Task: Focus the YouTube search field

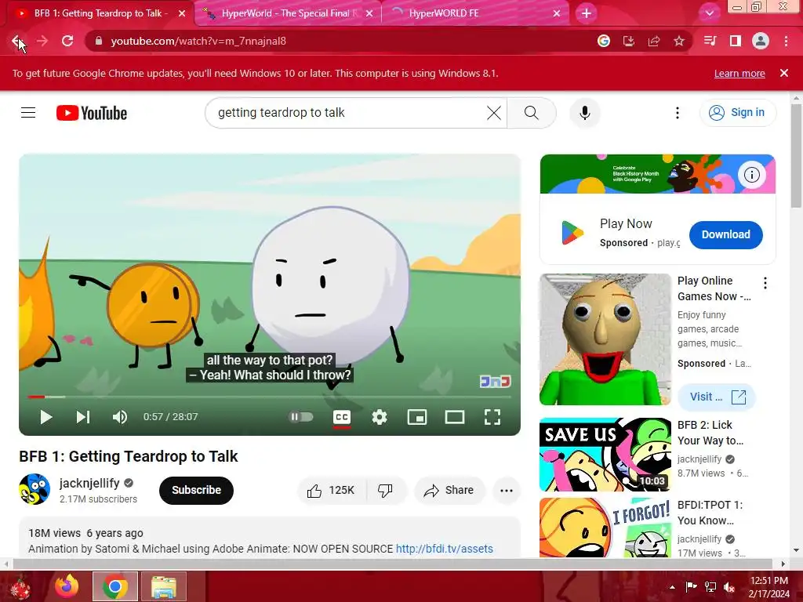Action: (x=348, y=113)
